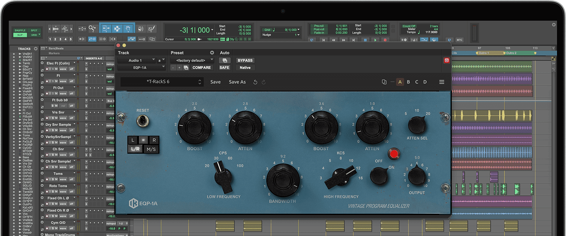Activate the Grabber tool

128,29
